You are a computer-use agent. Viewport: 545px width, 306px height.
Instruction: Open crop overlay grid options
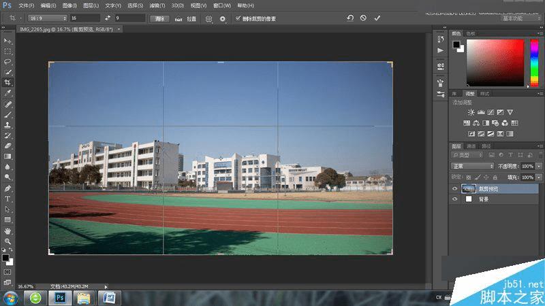pyautogui.click(x=208, y=19)
